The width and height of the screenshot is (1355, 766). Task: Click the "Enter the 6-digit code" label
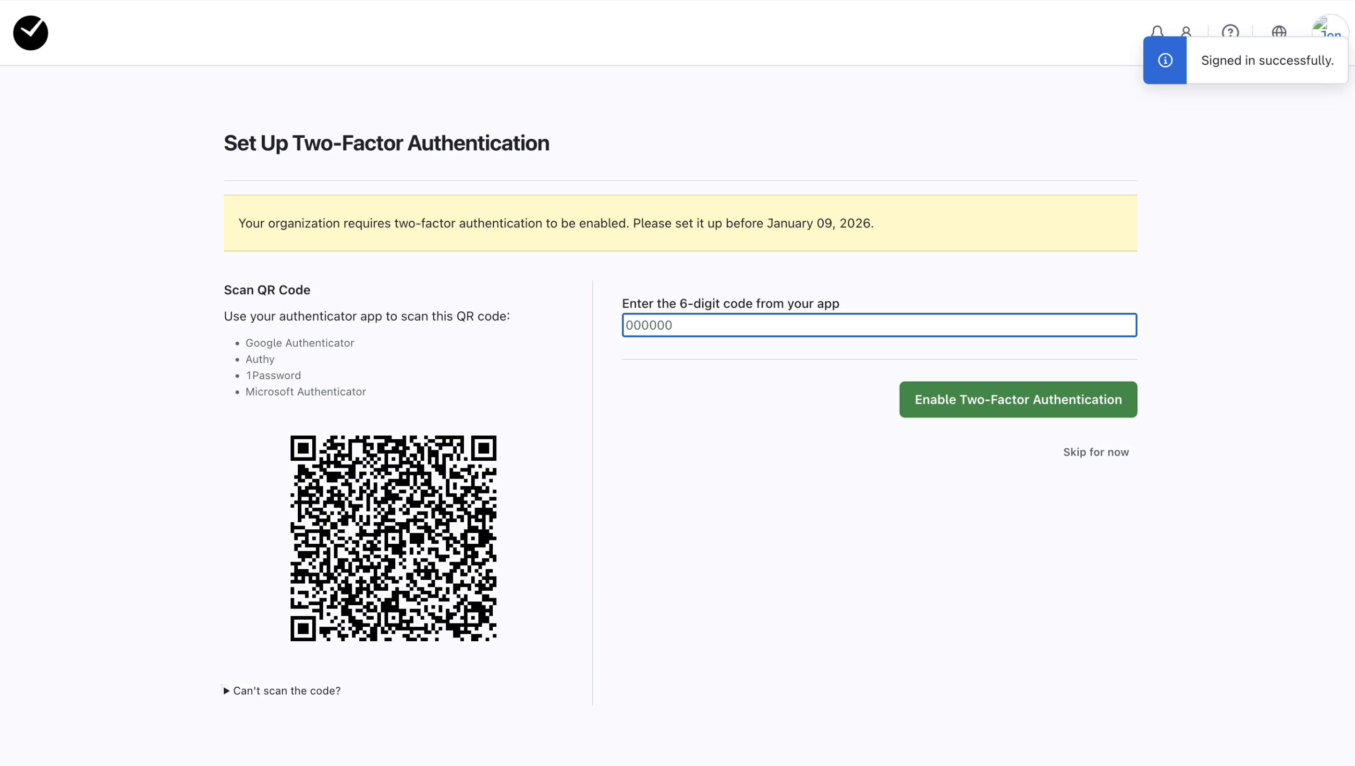click(730, 303)
